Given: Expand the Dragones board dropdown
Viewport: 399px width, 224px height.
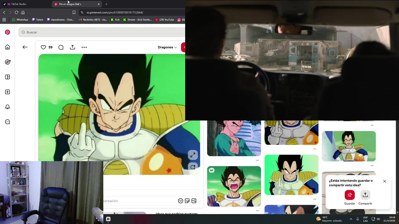Looking at the screenshot, I should click(167, 47).
